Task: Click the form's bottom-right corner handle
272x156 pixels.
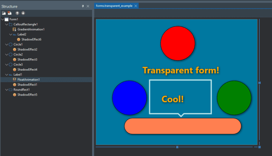Action: point(260,147)
